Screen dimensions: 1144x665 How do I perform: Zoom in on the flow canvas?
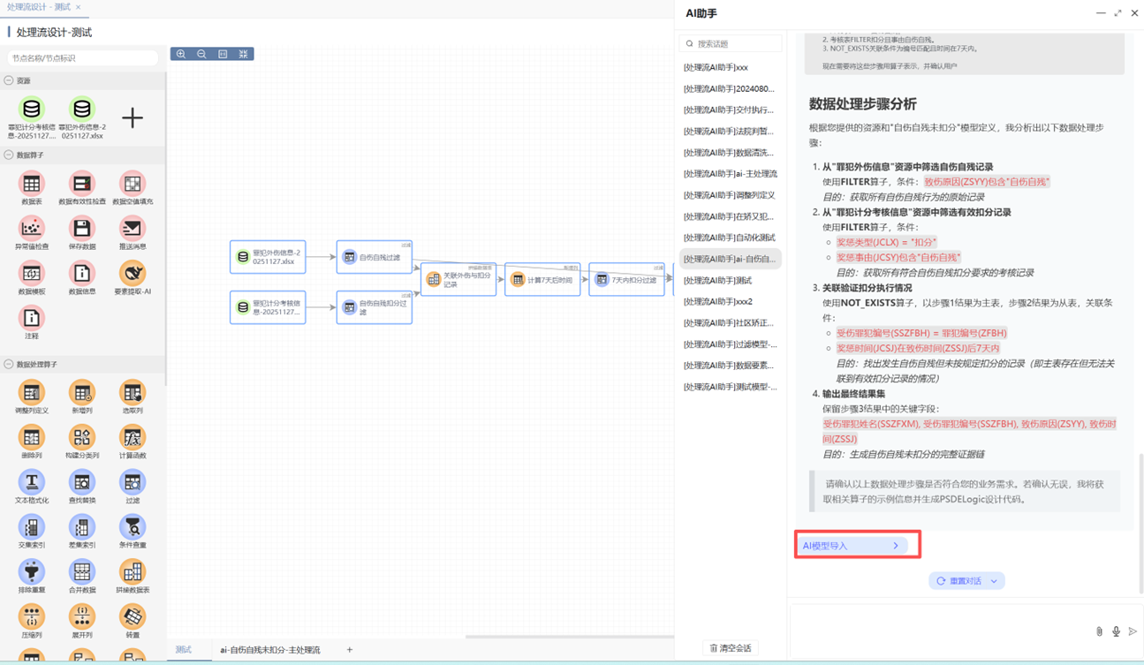pyautogui.click(x=181, y=54)
